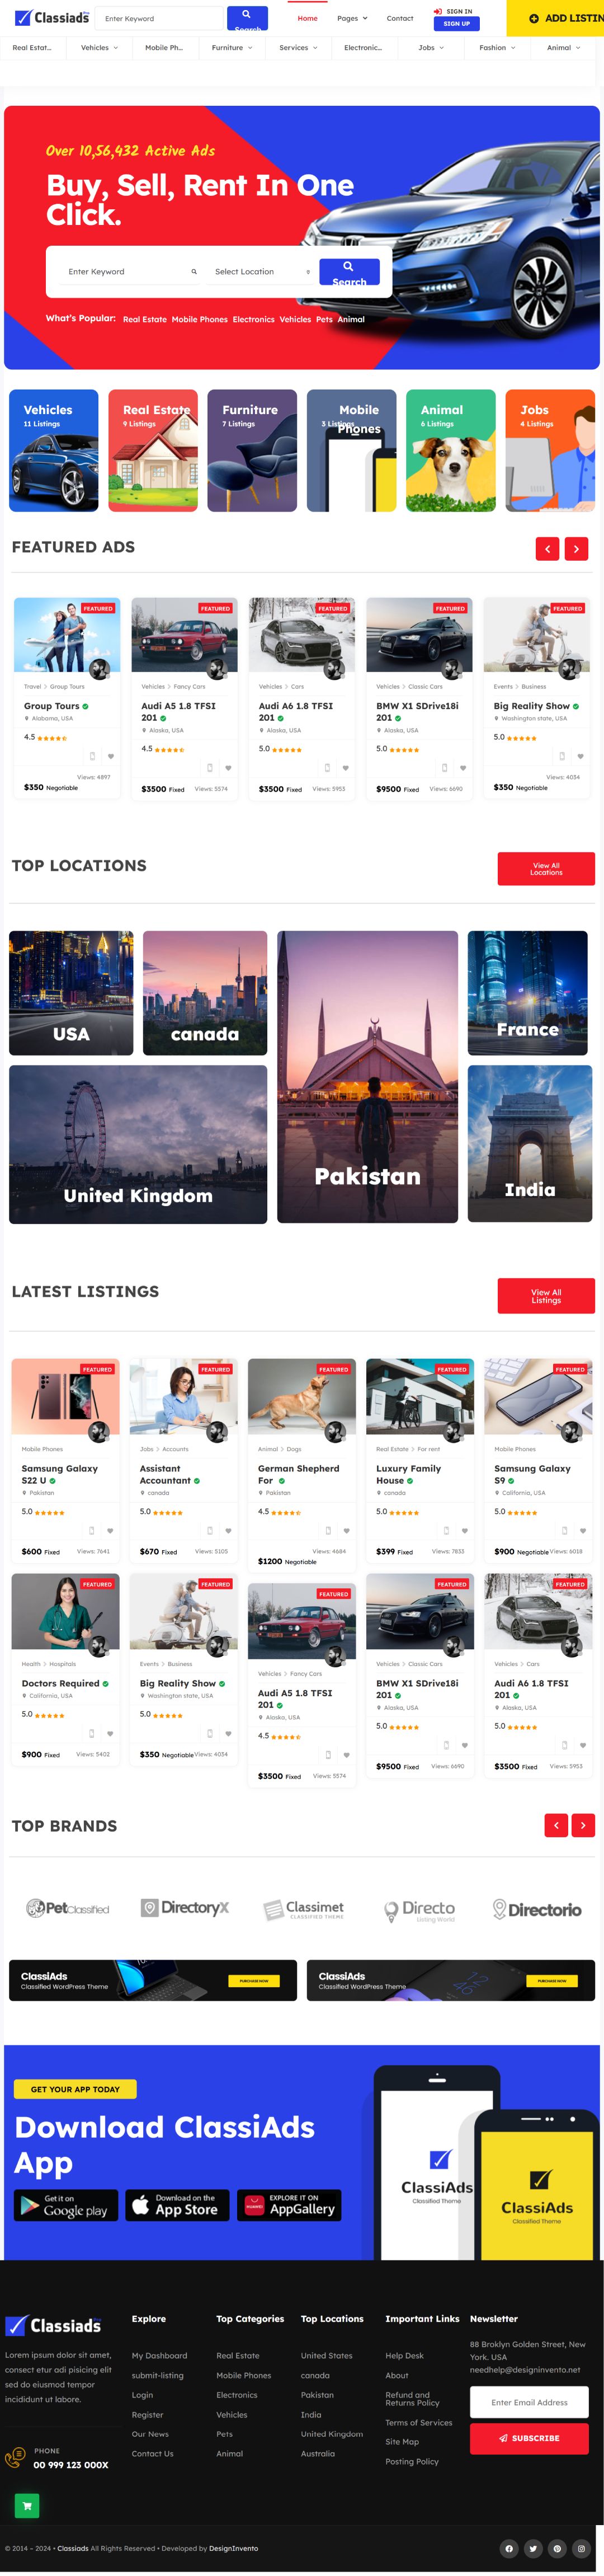Focus the newsletter Enter Email Address field
604x2576 pixels.
(529, 2402)
